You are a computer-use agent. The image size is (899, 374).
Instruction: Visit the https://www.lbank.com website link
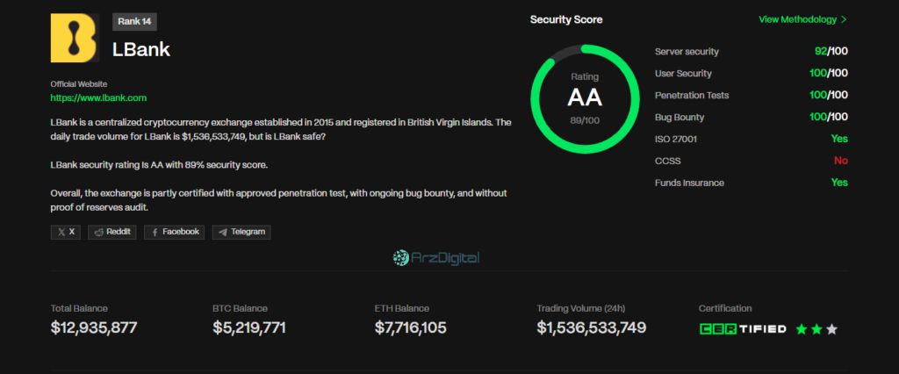[98, 97]
